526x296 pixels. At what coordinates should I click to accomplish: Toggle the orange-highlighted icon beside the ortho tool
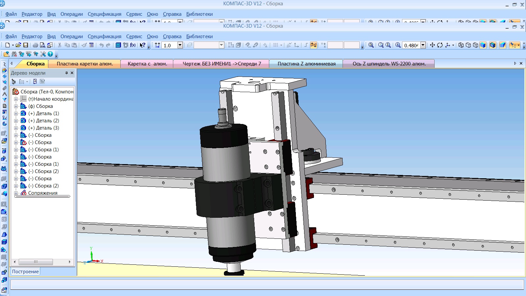coord(314,45)
